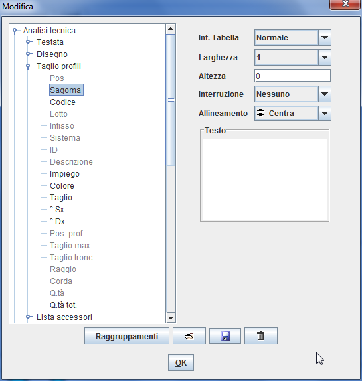Expand the Testata tree node
The image size is (362, 381).
(29, 42)
